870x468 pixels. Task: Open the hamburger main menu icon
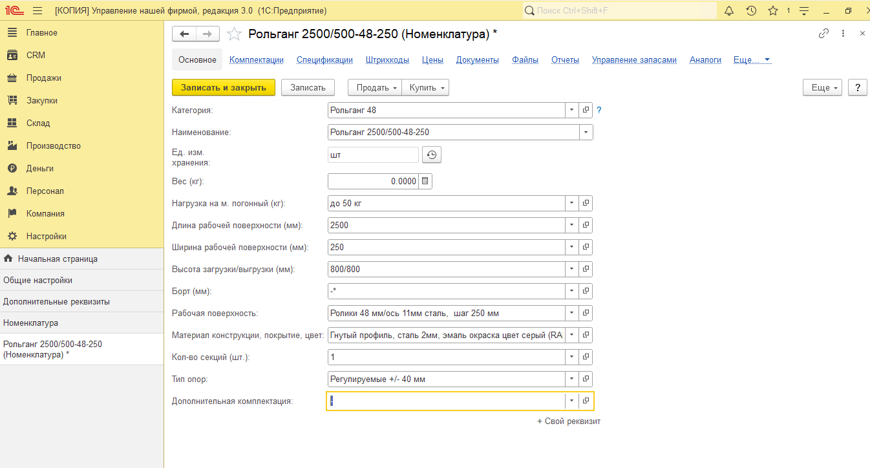37,11
